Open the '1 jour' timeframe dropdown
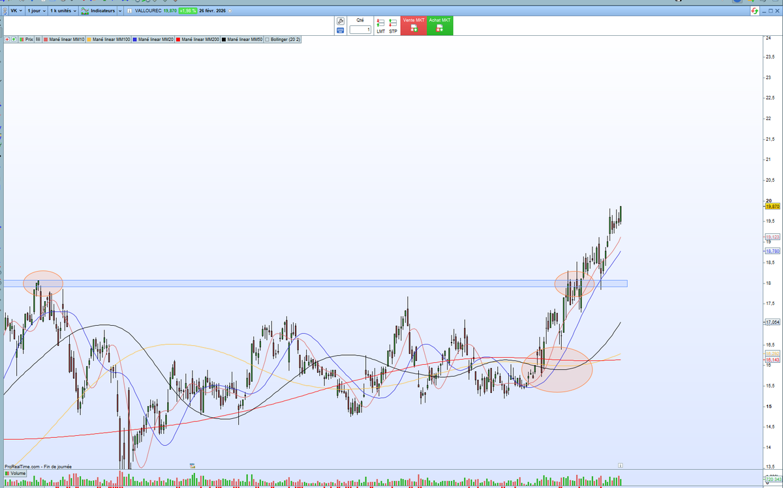783x488 pixels. tap(37, 11)
